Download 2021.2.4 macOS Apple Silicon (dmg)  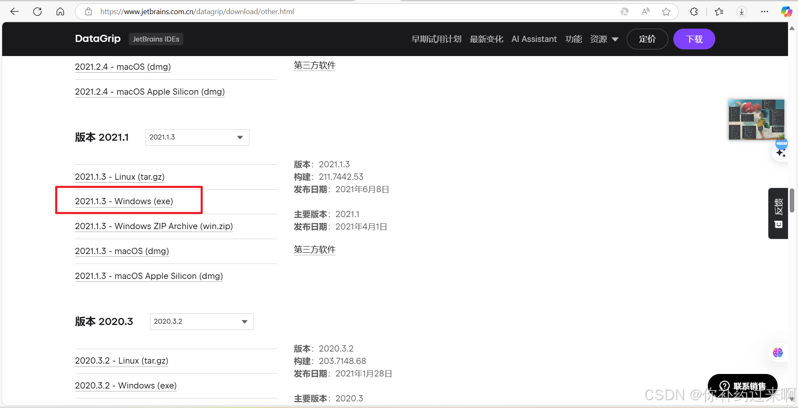click(x=150, y=92)
